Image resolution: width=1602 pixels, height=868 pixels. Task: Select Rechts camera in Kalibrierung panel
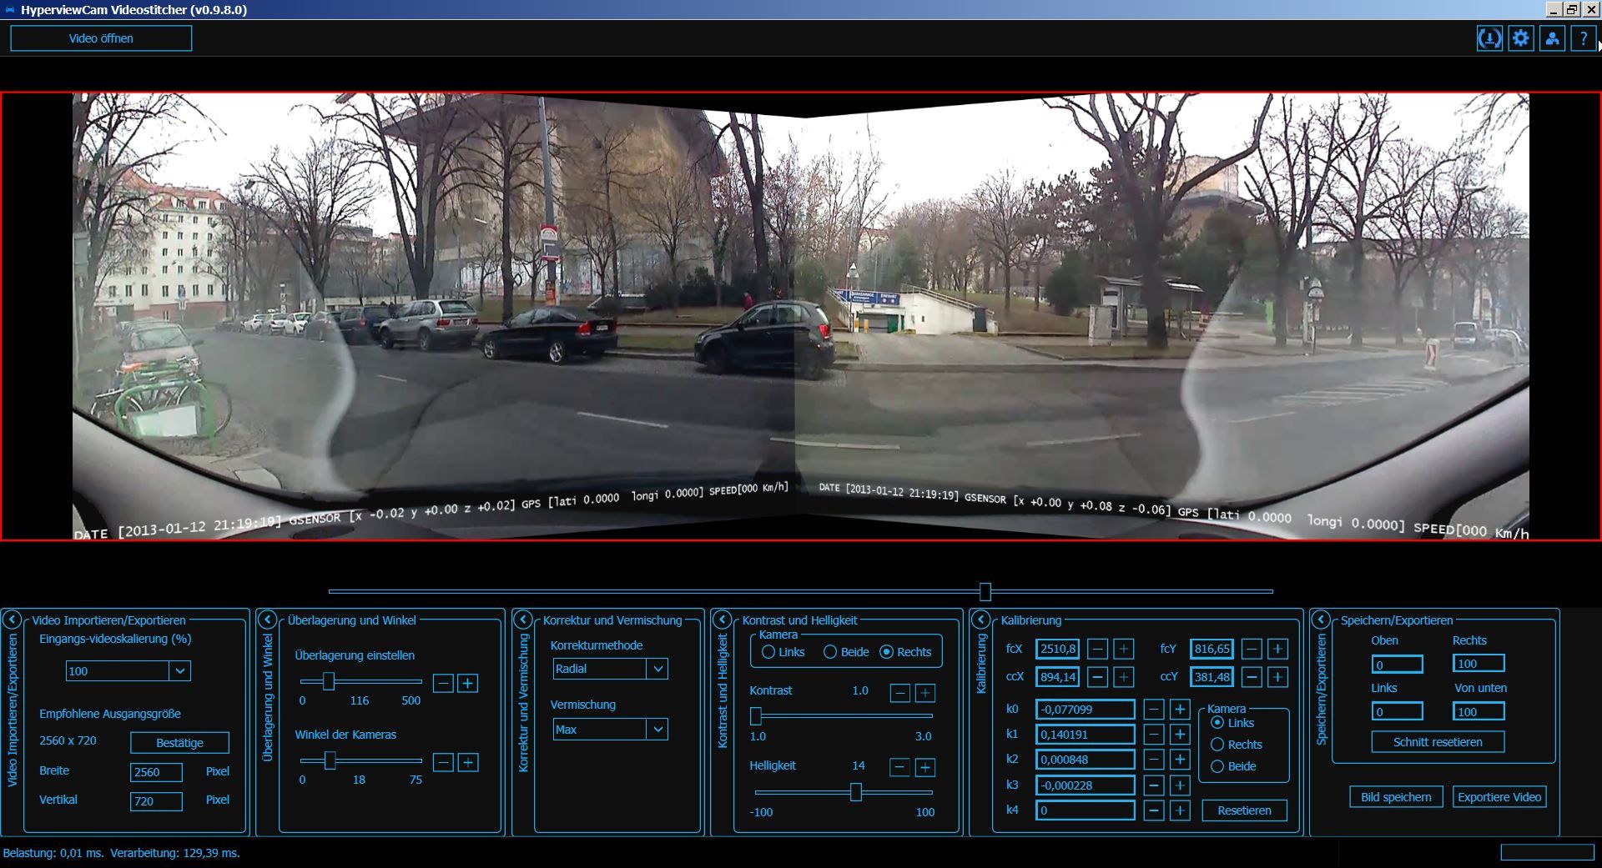pyautogui.click(x=1237, y=745)
